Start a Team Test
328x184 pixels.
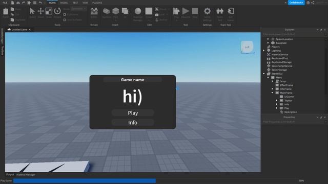[220, 11]
